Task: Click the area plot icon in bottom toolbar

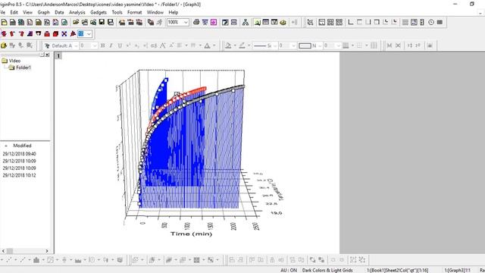Action: pos(78,260)
